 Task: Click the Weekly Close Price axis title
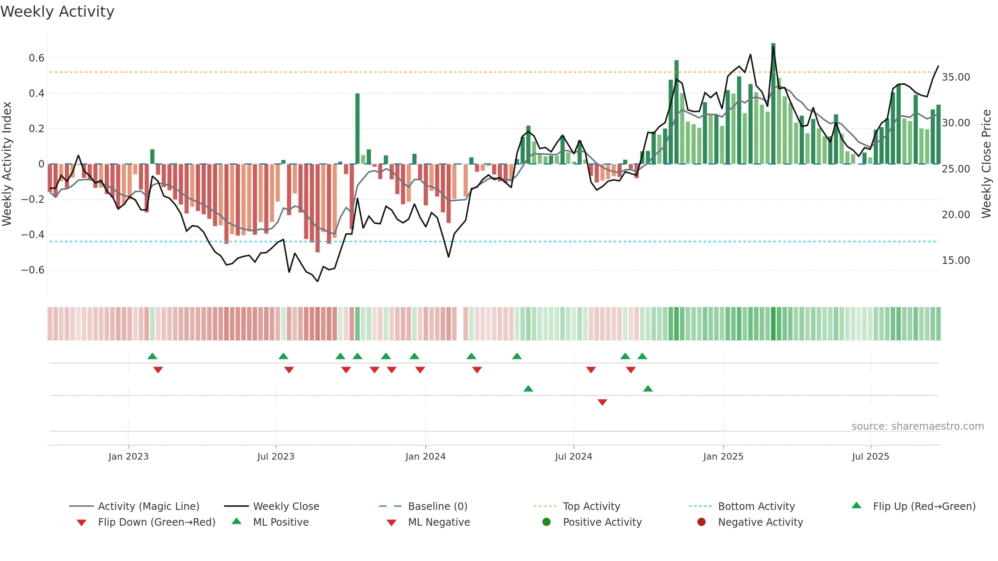986,164
